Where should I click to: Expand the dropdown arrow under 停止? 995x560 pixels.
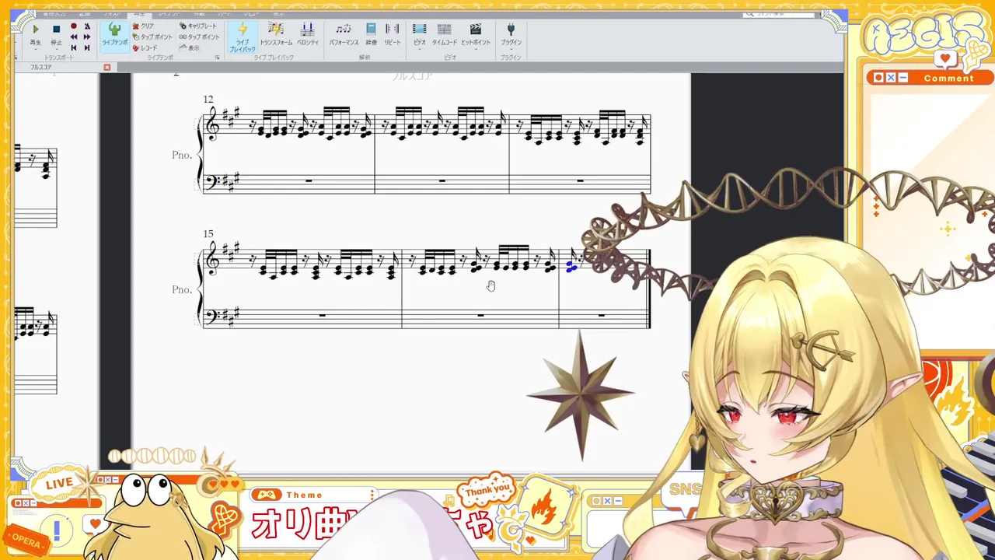(56, 49)
